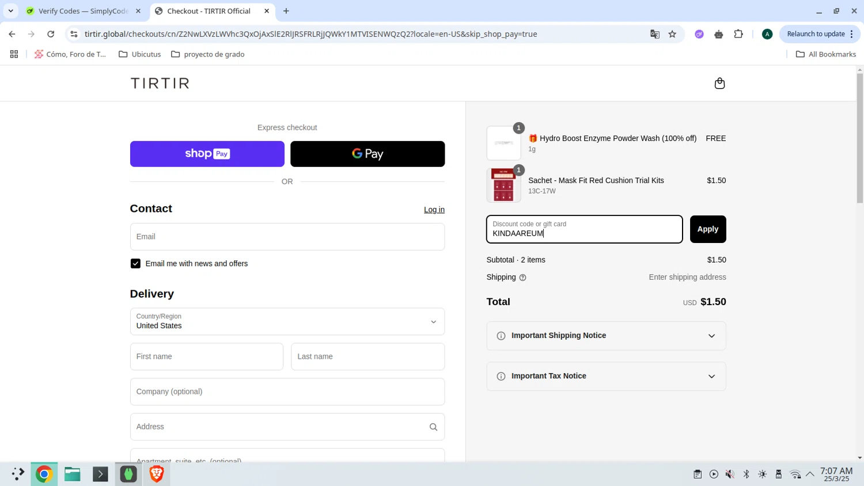Screen dimensions: 864x486
Task: Show hidden tray icons arrow
Action: pos(810,474)
